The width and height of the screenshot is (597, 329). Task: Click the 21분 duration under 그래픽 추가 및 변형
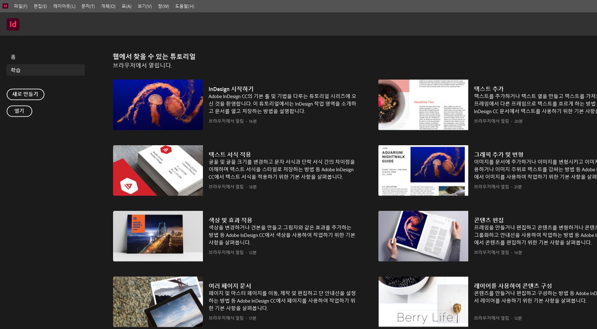click(518, 187)
